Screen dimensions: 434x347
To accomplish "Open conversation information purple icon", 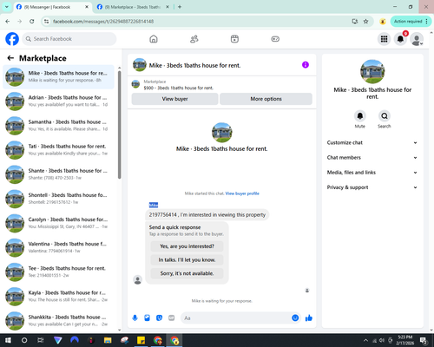I will coord(306,65).
